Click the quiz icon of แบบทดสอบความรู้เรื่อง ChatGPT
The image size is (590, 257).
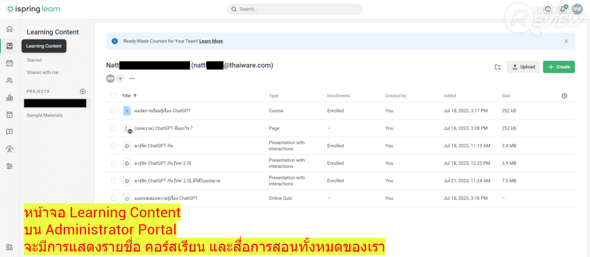point(127,198)
